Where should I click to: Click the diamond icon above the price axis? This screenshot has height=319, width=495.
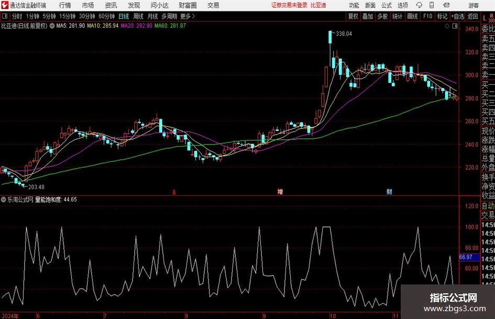(447, 26)
